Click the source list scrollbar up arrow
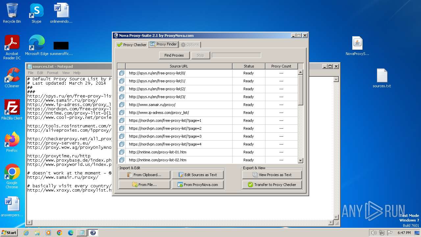 tap(300, 72)
